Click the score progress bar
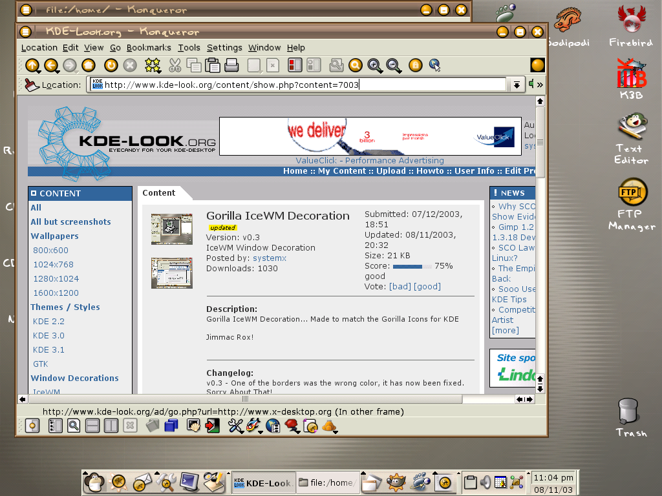Screen dimensions: 662x496 (x=412, y=267)
